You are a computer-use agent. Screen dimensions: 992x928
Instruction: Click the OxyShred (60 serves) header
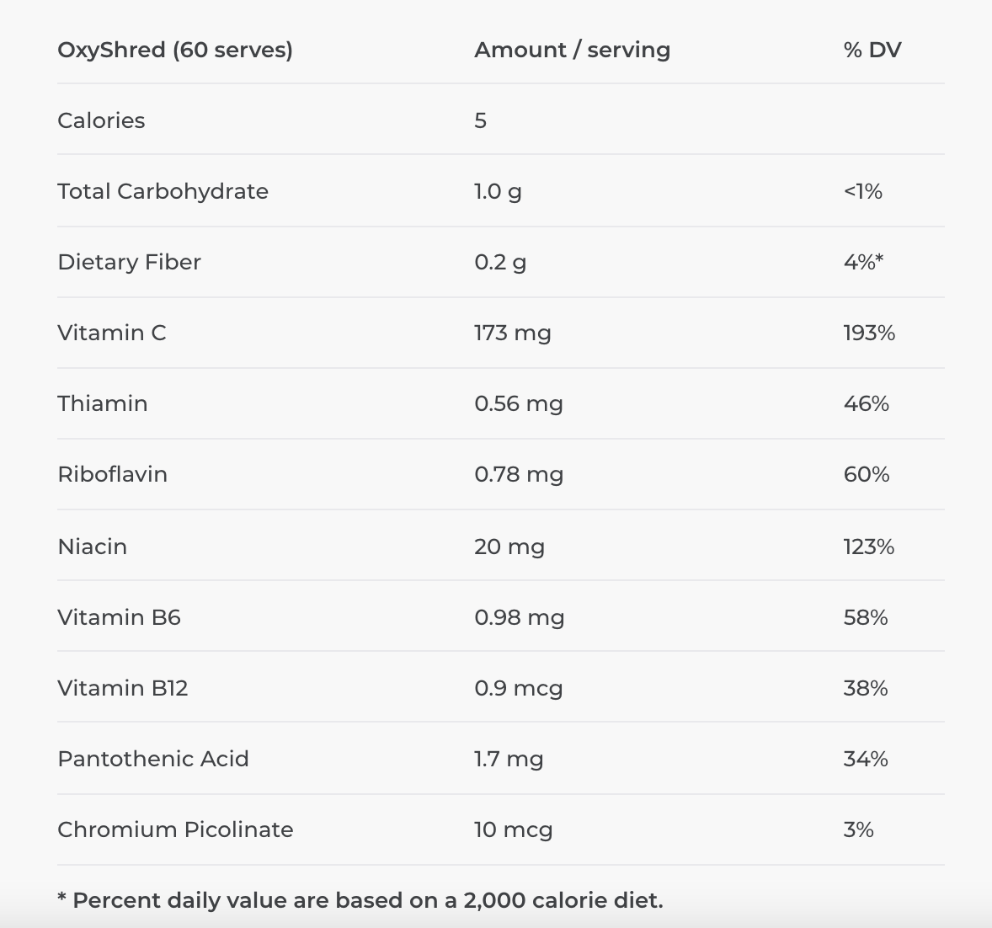pyautogui.click(x=175, y=50)
